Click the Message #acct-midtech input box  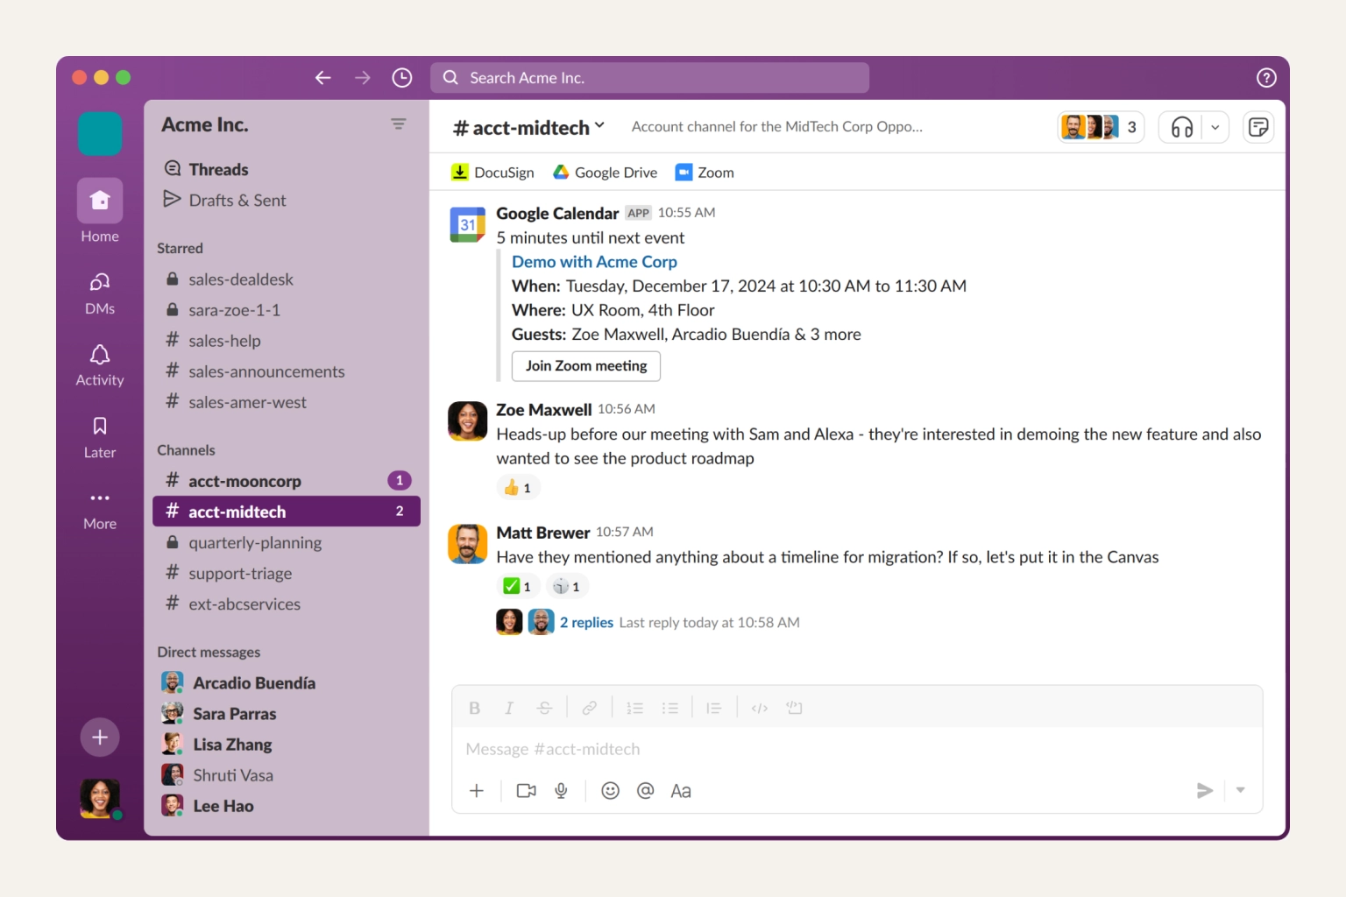coord(857,749)
